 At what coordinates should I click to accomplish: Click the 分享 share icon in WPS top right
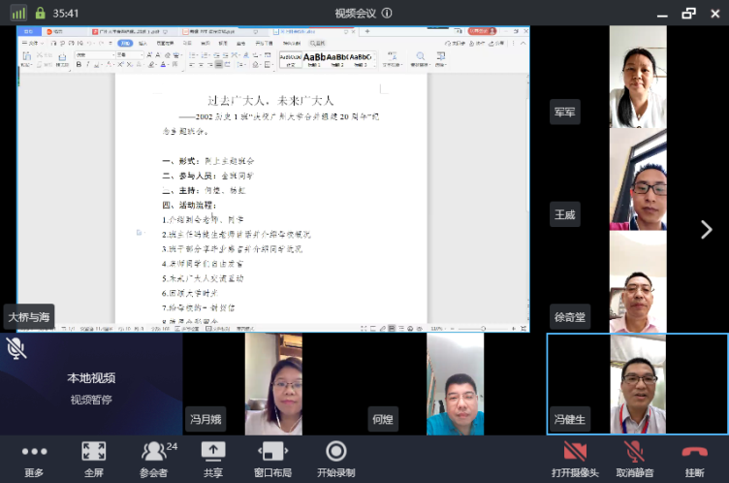(x=497, y=43)
